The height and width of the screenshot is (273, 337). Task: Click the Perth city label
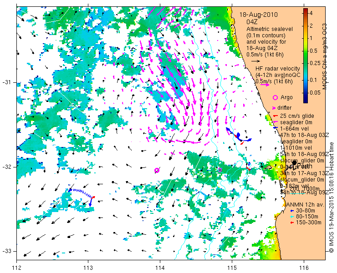(304, 166)
